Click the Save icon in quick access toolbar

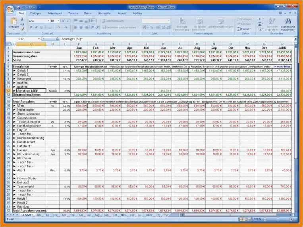point(19,8)
